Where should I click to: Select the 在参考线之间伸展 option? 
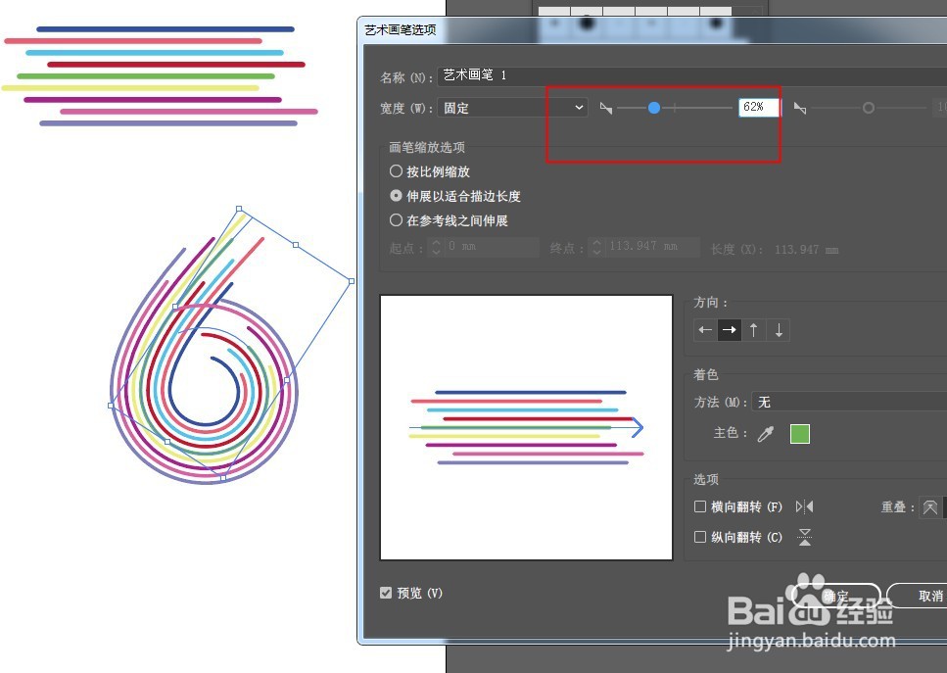click(396, 220)
